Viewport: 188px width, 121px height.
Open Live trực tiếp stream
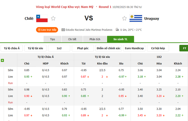[x=47, y=30]
